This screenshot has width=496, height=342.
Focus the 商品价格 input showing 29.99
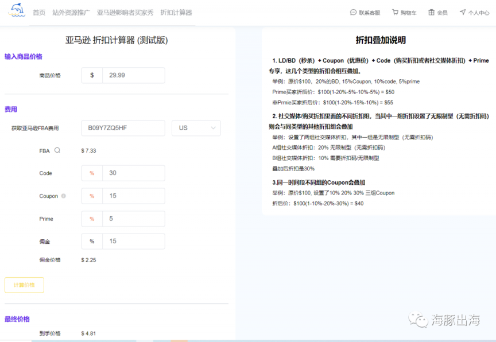[x=134, y=75]
